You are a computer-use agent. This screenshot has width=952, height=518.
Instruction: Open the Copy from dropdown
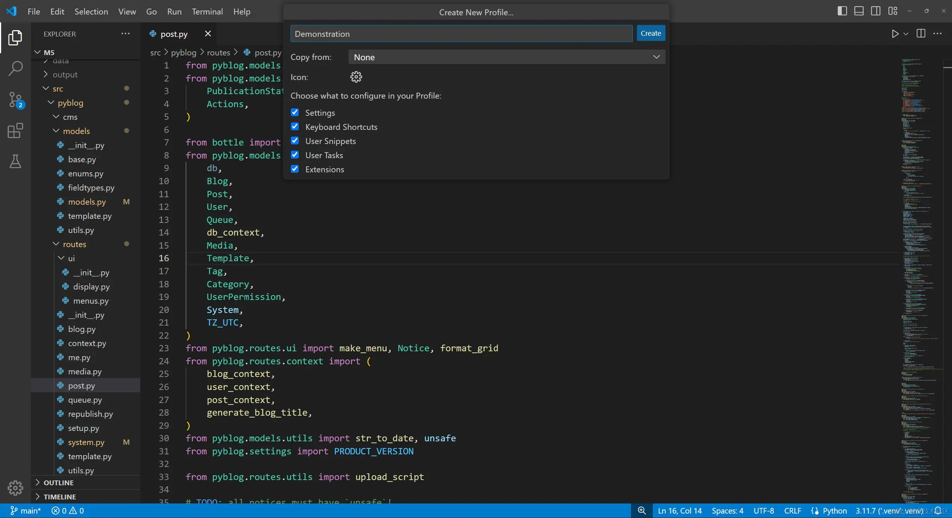coord(506,57)
